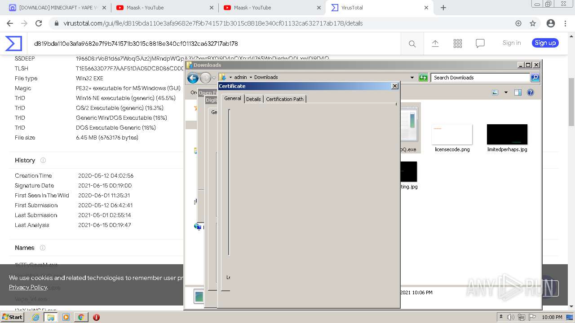Click Explorer back arrow in Downloads window
Screen dimensions: 575x323
coord(193,78)
